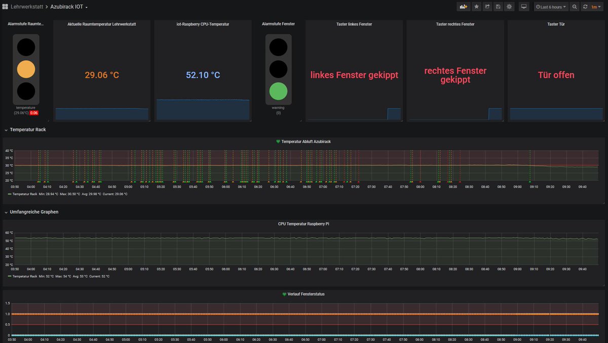This screenshot has width=608, height=343.
Task: Click the 'Max: 30.50 °C' legend value
Action: [x=70, y=194]
